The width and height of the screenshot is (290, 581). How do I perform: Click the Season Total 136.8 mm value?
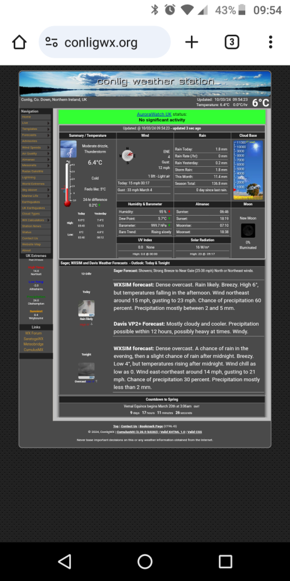(220, 183)
